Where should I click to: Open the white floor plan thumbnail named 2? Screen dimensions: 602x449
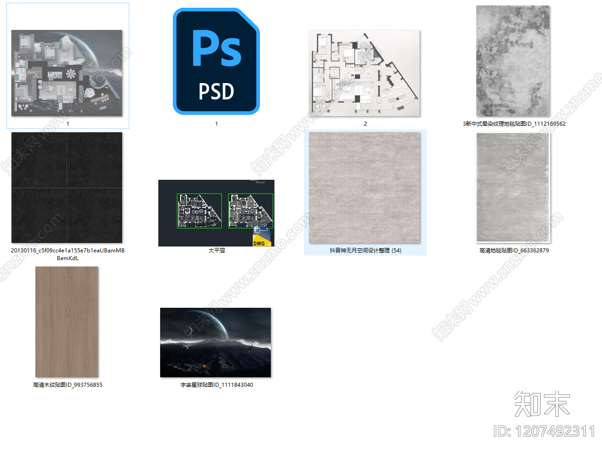365,73
